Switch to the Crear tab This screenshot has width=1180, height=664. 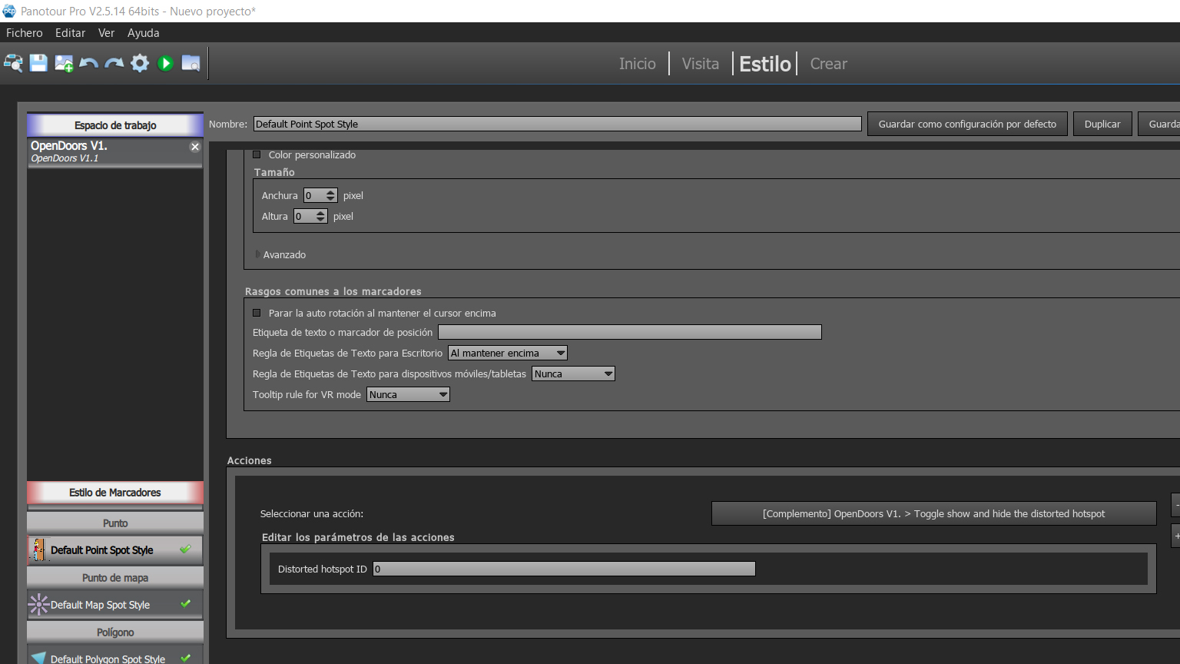click(828, 64)
